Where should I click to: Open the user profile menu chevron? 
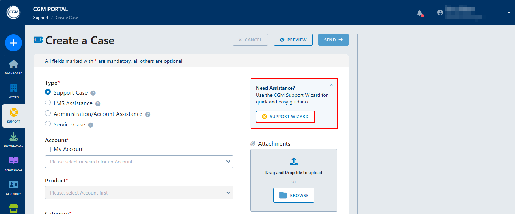[x=508, y=12]
